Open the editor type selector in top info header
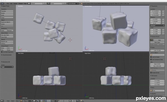The height and width of the screenshot is (102, 167). 2,4
